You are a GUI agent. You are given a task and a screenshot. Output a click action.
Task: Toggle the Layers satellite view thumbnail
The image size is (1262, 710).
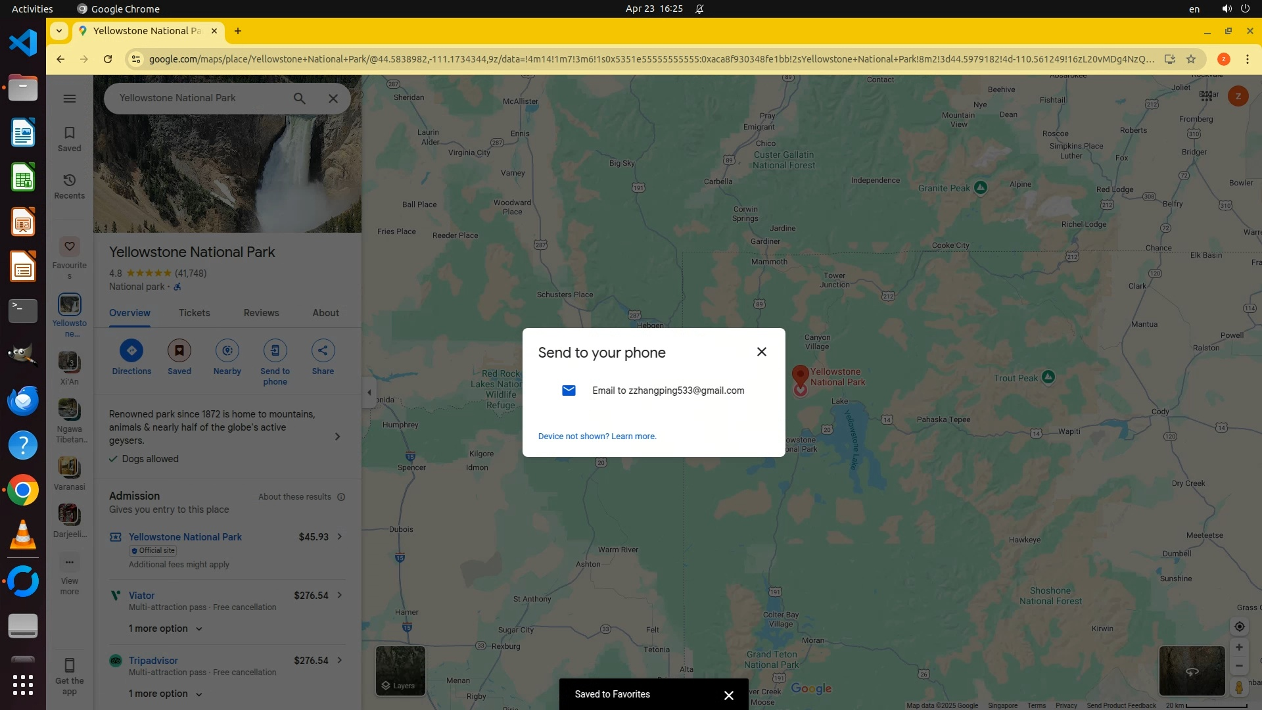point(400,670)
